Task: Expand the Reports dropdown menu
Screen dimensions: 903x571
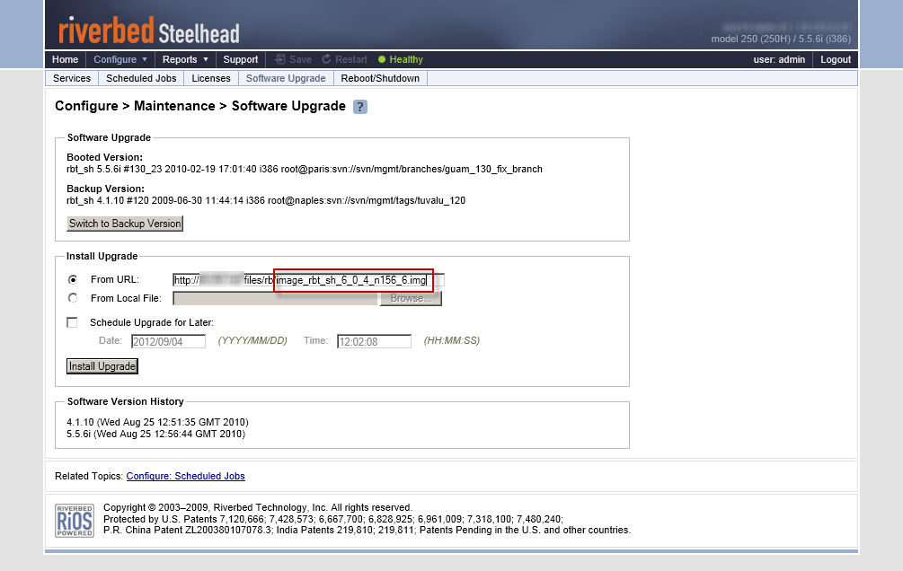Action: [x=185, y=59]
